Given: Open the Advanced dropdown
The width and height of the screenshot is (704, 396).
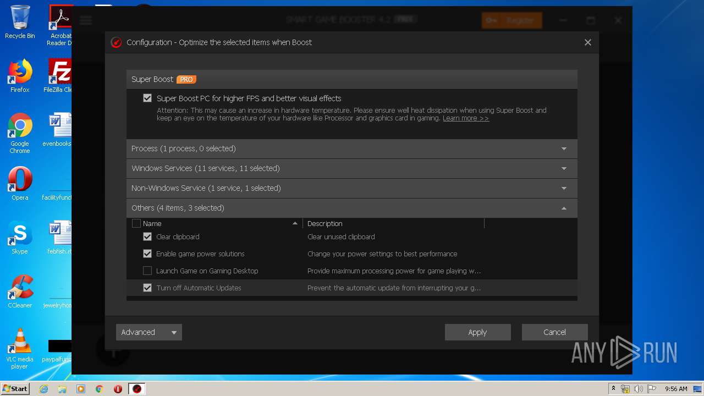Looking at the screenshot, I should 148,332.
